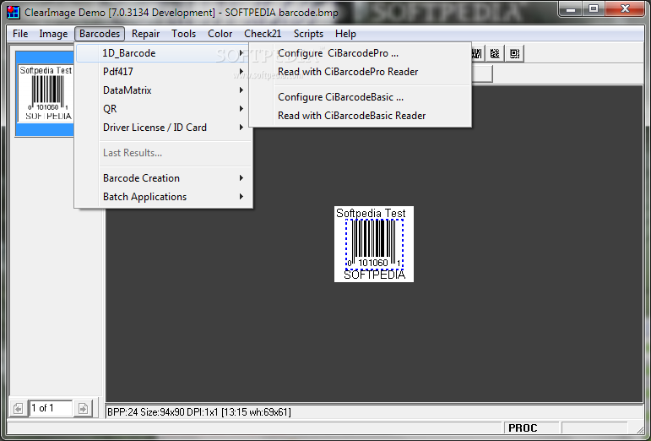Viewport: 651px width, 441px height.
Task: Open the Scripts menu
Action: [x=308, y=34]
